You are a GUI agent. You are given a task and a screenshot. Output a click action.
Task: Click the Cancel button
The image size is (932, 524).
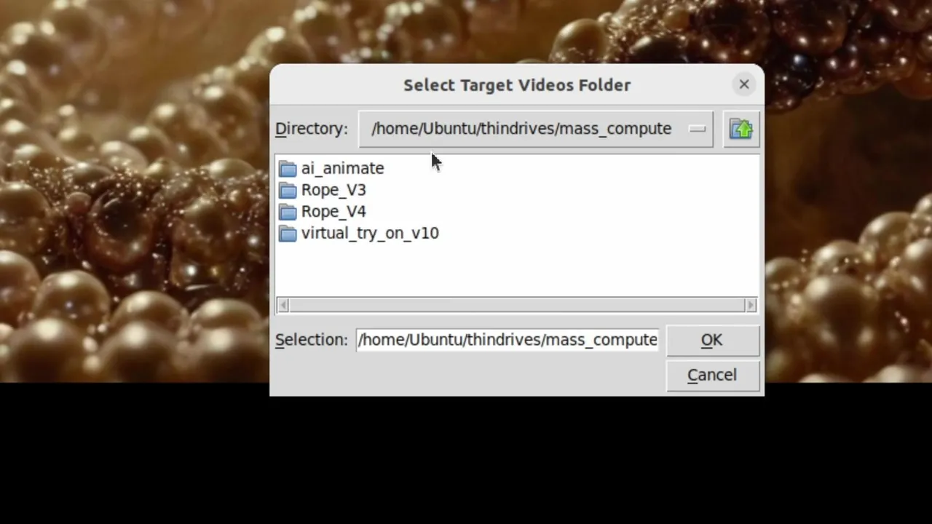pyautogui.click(x=712, y=375)
